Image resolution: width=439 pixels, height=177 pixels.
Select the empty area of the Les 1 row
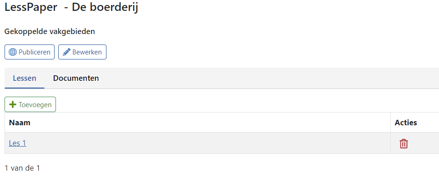tap(207, 143)
